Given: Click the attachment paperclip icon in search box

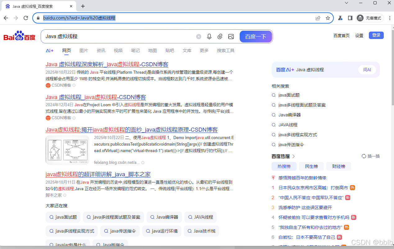Looking at the screenshot, I should 220,37.
